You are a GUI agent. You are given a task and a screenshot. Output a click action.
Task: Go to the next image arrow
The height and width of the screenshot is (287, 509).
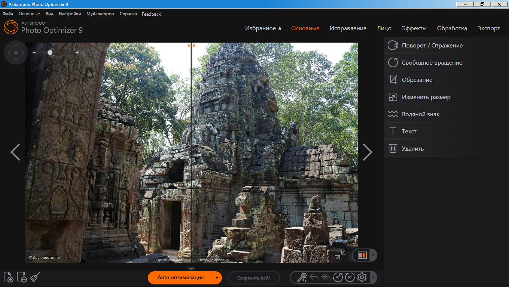point(368,152)
